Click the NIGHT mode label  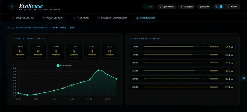pyautogui.click(x=234, y=7)
